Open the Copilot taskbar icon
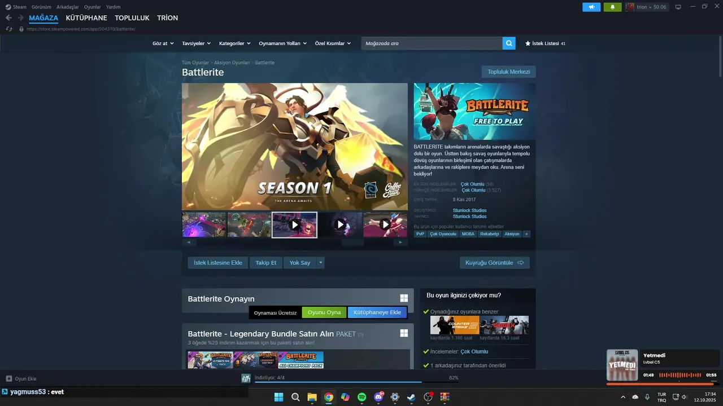Viewport: 723px width, 406px height. (x=345, y=397)
